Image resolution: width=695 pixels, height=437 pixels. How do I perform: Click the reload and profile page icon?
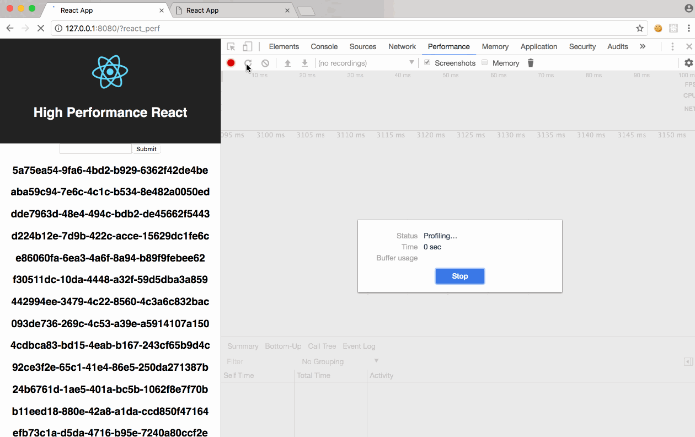[x=248, y=63]
